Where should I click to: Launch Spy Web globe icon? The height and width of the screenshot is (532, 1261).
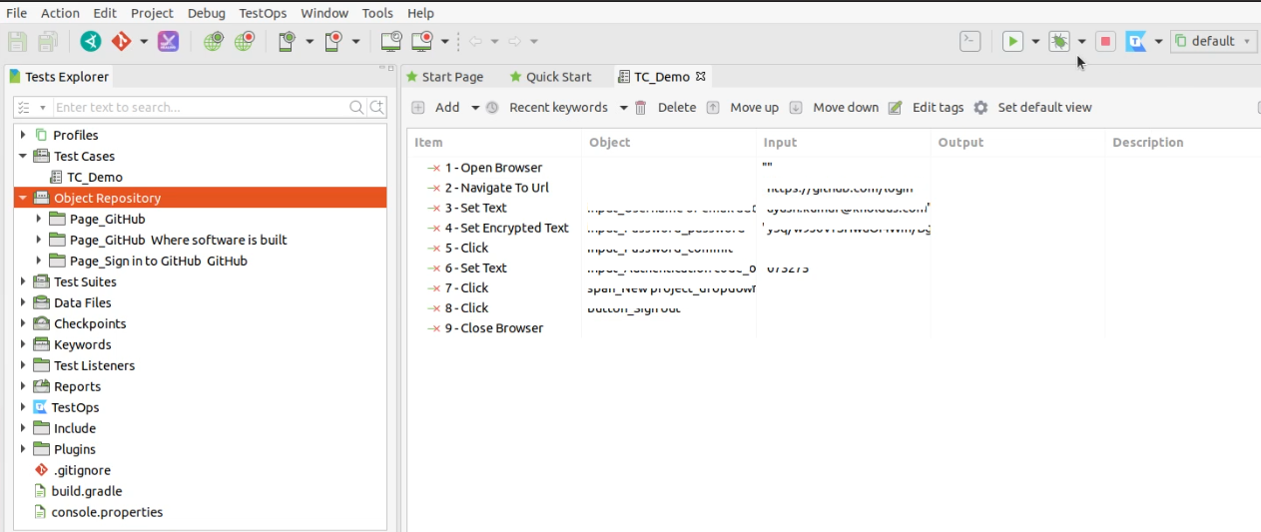(x=213, y=42)
